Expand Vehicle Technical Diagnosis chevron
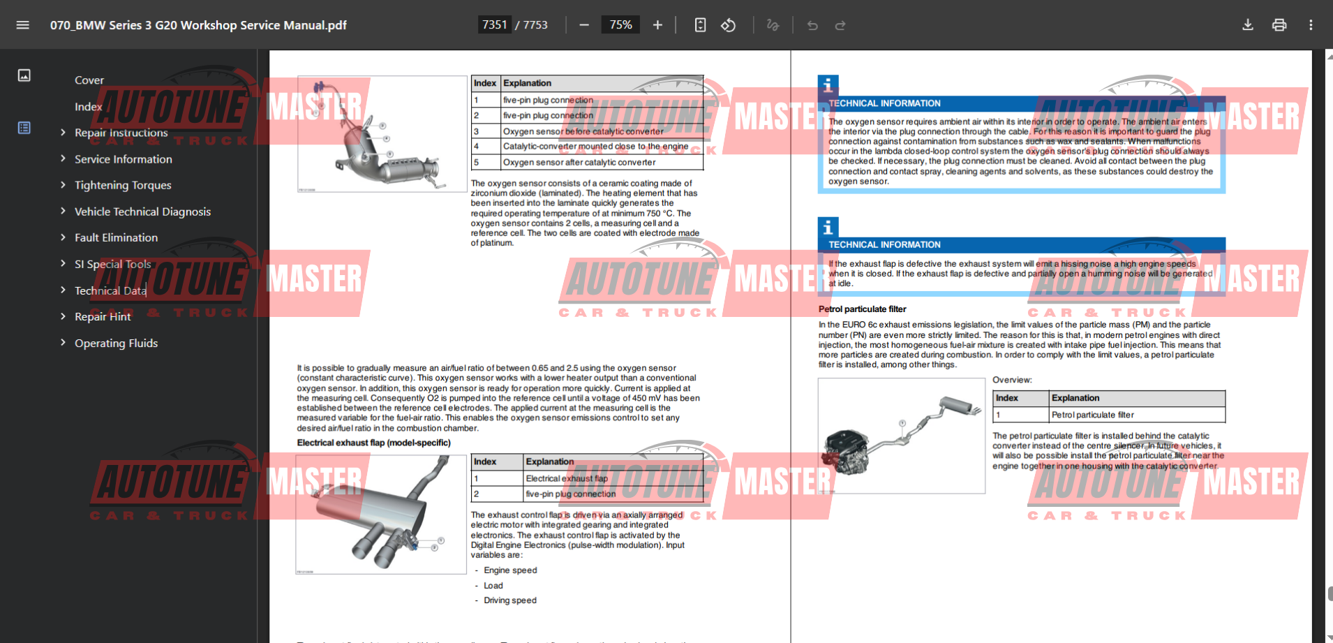Viewport: 1333px width, 643px height. [x=63, y=212]
